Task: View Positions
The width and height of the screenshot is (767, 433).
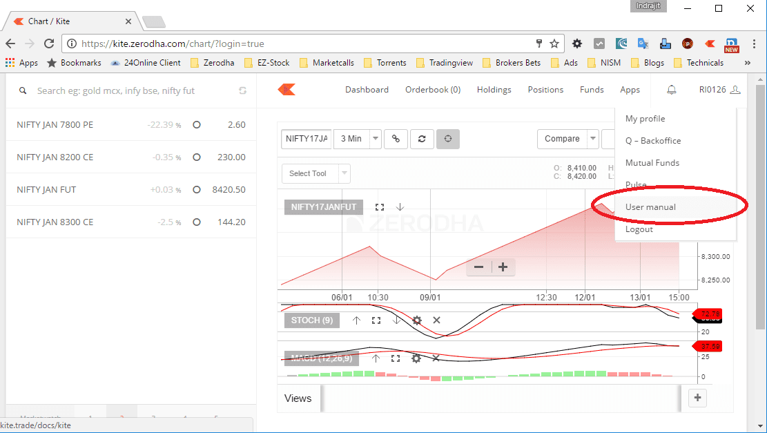Action: [x=545, y=90]
